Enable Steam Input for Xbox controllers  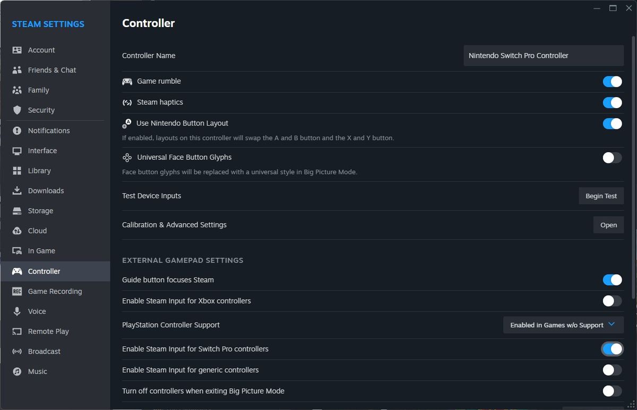[x=612, y=301]
